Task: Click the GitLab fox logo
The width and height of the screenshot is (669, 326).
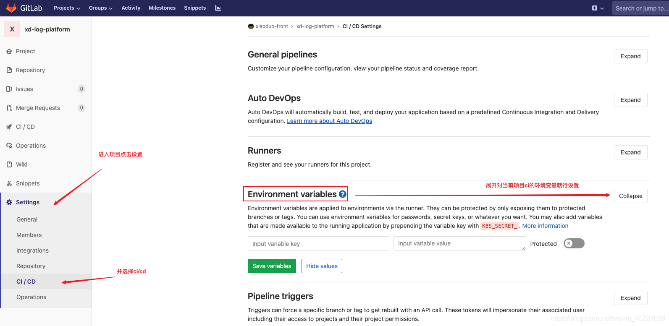Action: (11, 8)
